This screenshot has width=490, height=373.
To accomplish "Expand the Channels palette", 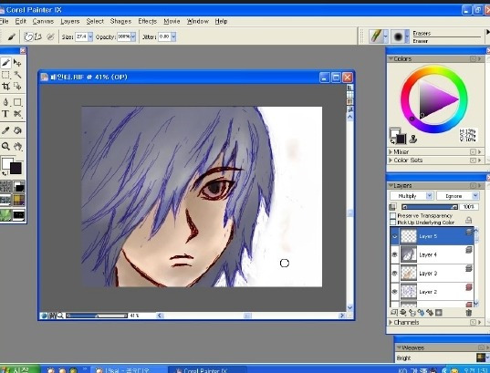I will 391,323.
